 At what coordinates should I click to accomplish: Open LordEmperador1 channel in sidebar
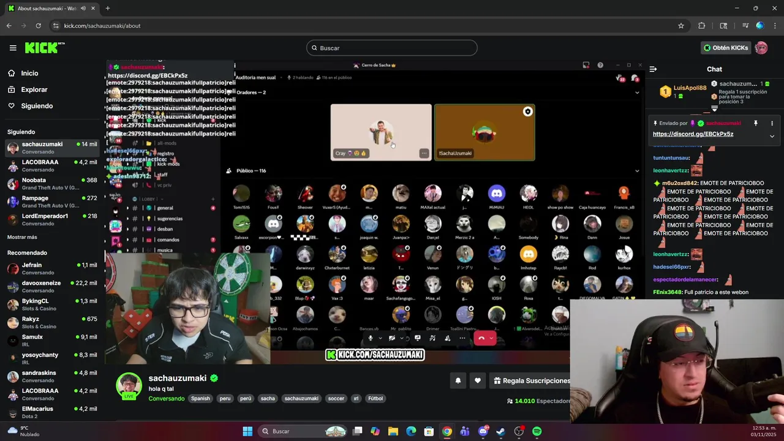point(52,219)
